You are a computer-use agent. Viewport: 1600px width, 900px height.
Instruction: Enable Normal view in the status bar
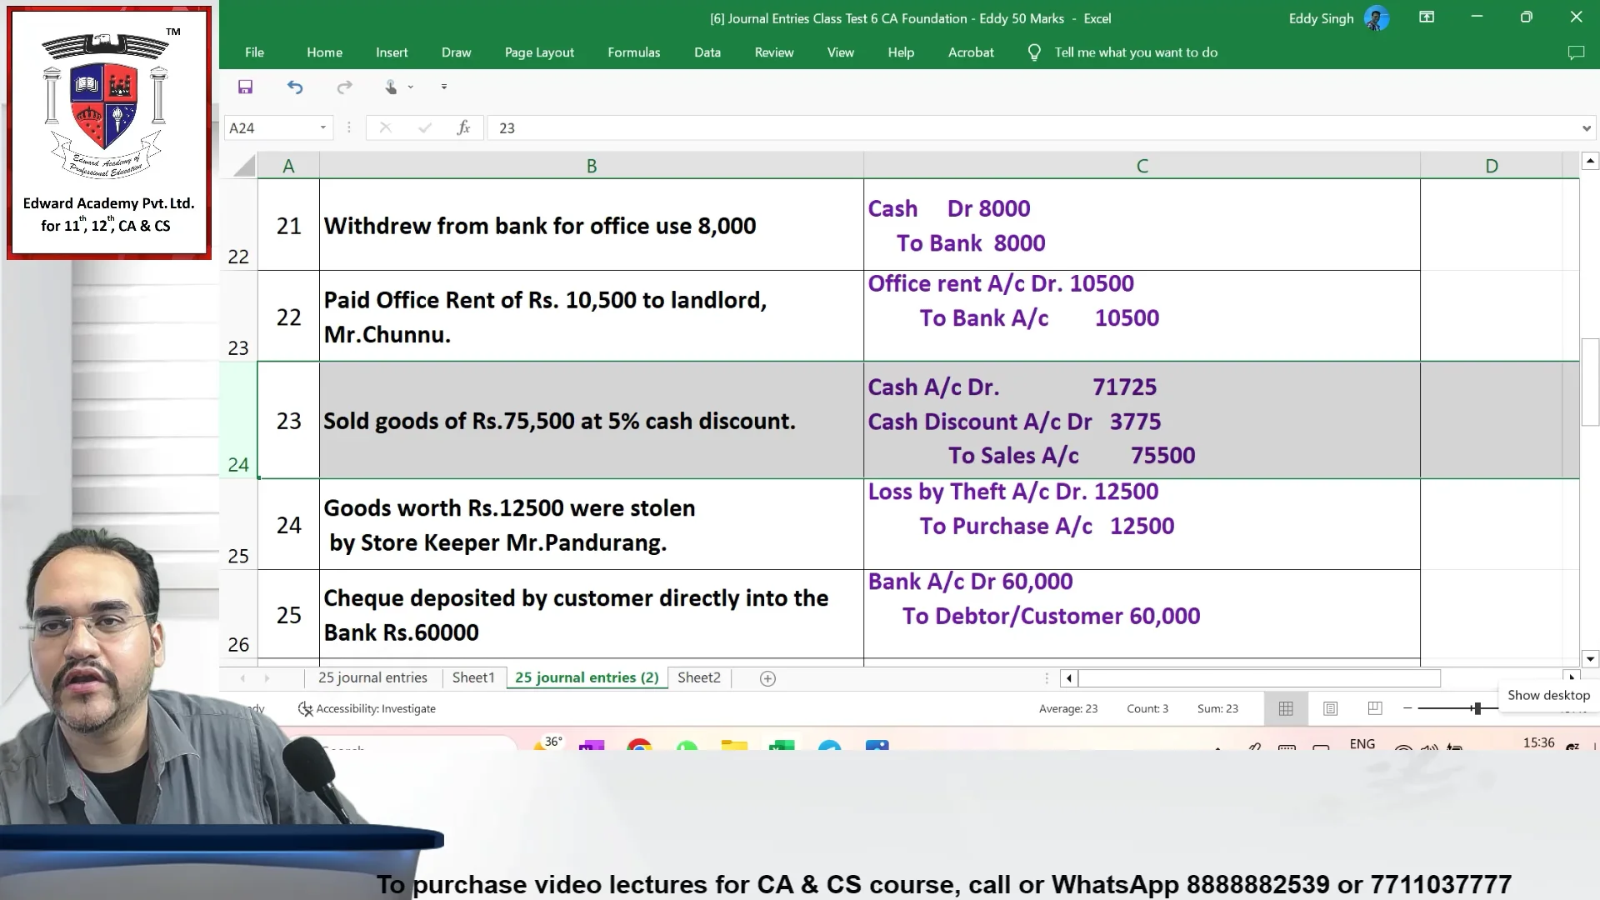pos(1286,708)
